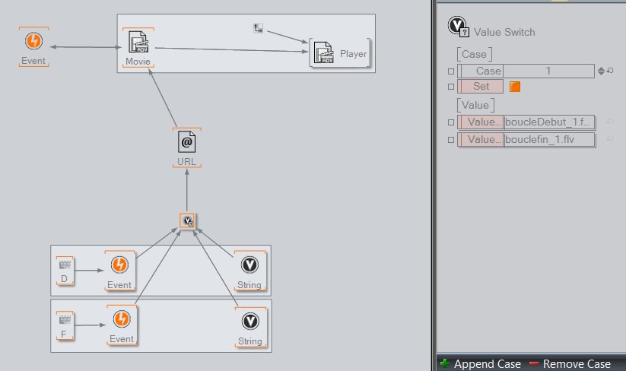Viewport: 626px width, 371px height.
Task: Select the URL node icon
Action: tap(186, 142)
